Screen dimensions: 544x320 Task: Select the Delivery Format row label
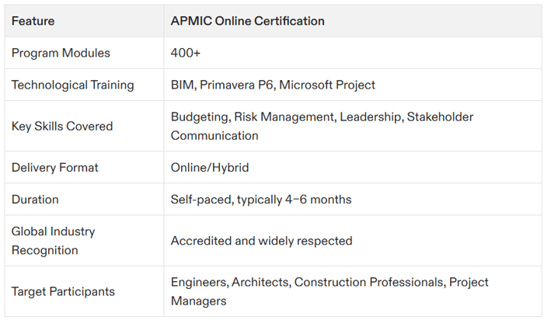(x=54, y=167)
